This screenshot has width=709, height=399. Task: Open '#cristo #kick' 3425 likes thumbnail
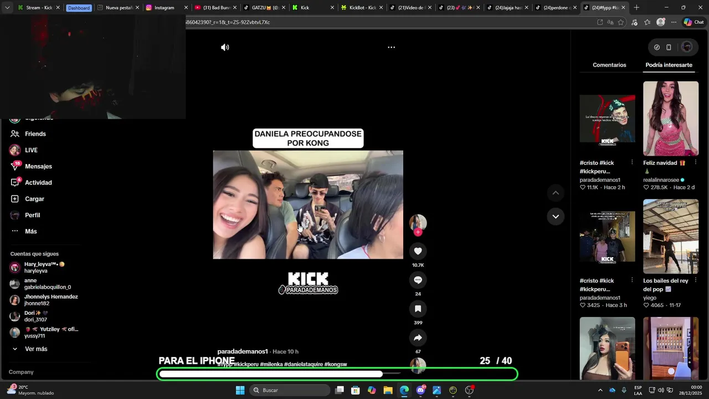coord(608,237)
